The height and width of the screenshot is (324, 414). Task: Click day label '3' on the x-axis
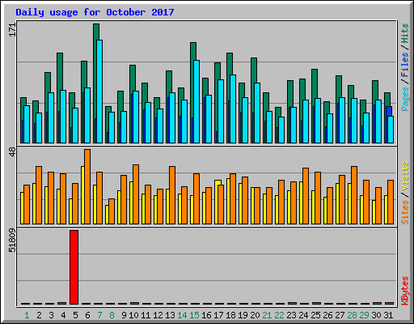(51, 315)
